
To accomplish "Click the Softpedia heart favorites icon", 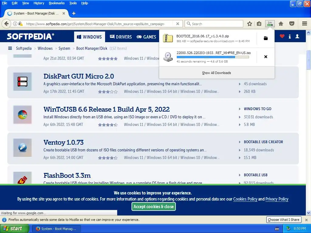I will click(282, 36).
